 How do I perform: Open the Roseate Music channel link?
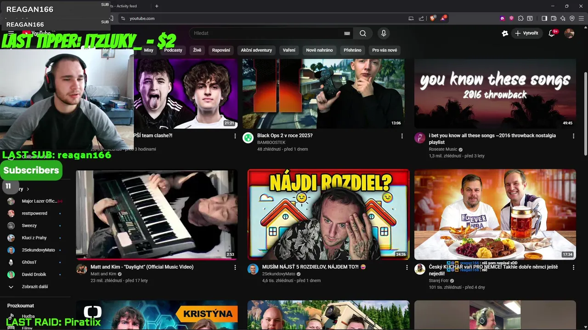[443, 149]
